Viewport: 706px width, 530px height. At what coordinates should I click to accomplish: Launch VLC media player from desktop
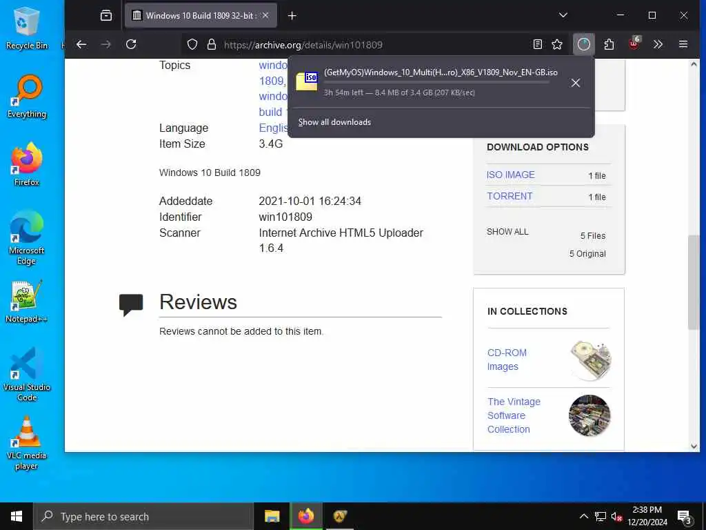(27, 443)
